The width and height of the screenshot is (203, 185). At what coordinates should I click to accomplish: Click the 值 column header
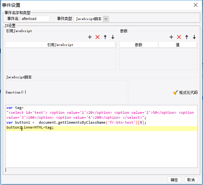click(x=178, y=45)
